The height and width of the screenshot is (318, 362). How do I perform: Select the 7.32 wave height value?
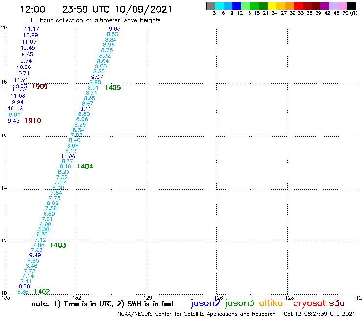pyautogui.click(x=62, y=178)
